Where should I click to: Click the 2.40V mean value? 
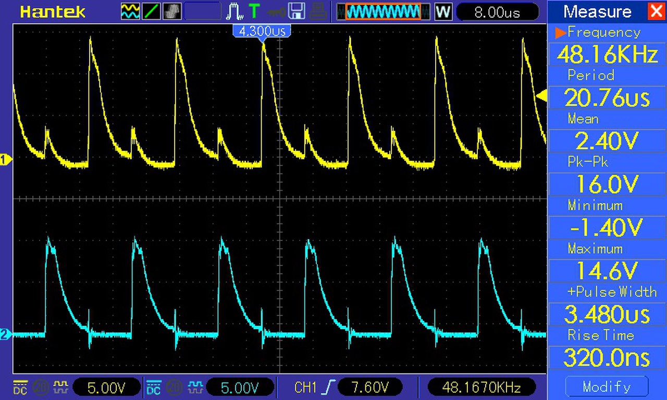(x=607, y=141)
